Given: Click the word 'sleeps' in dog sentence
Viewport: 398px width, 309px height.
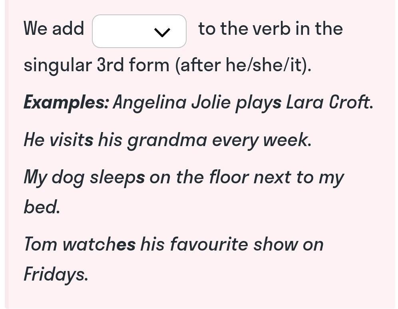Looking at the screenshot, I should (117, 178).
